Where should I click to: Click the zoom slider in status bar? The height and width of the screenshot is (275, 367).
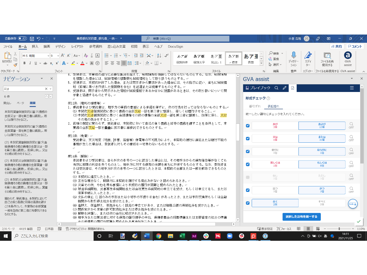tap(339, 229)
